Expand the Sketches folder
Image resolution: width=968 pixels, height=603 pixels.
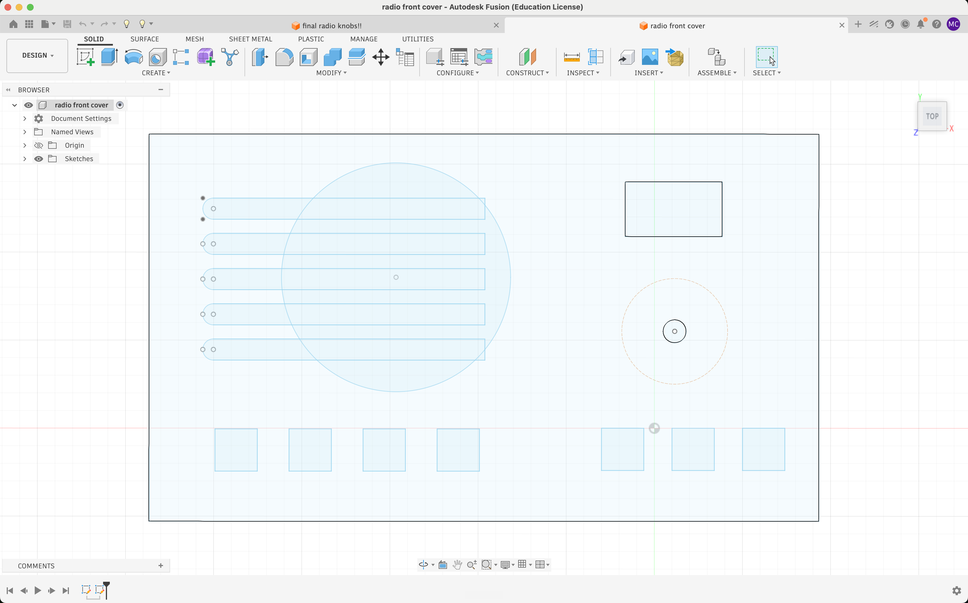[x=25, y=159]
